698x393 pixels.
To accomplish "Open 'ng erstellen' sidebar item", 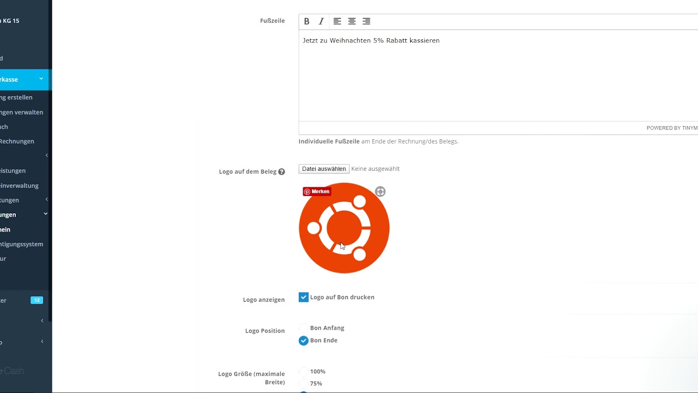I will point(16,97).
